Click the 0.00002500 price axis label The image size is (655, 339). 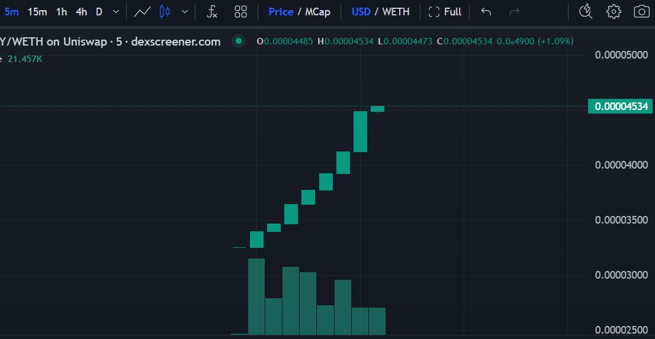621,331
